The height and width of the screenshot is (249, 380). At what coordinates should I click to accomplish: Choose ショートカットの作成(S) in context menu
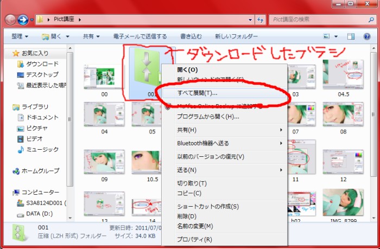click(224, 207)
